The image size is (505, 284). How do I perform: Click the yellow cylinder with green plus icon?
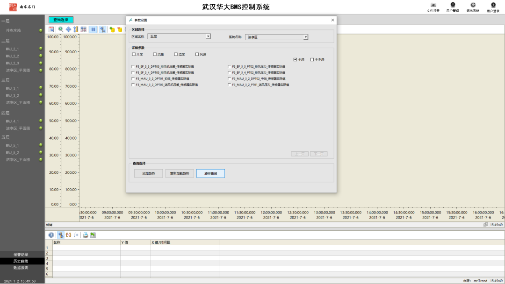pyautogui.click(x=112, y=29)
